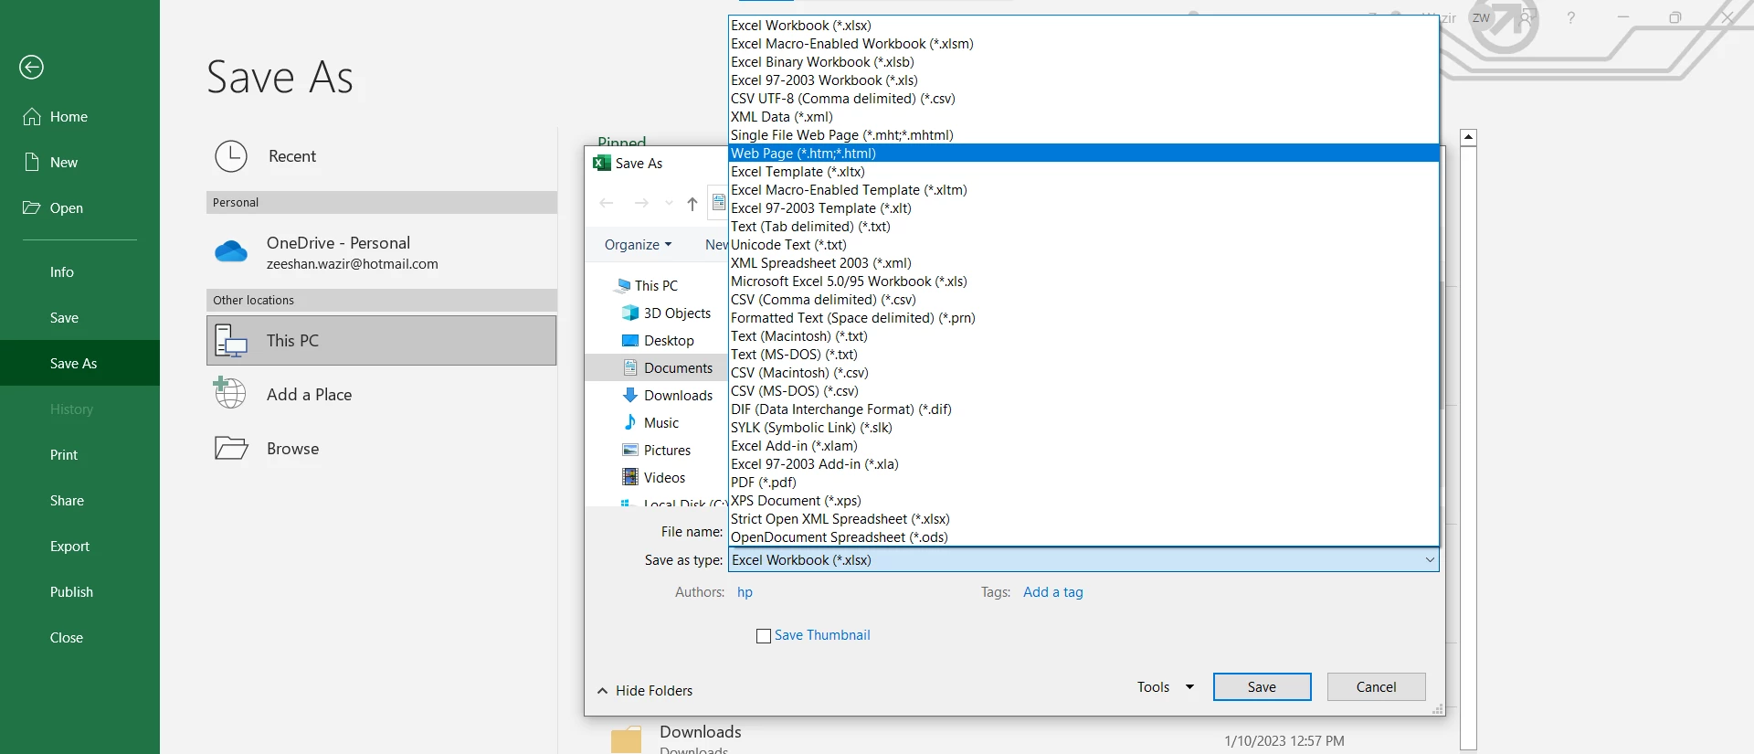This screenshot has height=754, width=1754.
Task: Click the New document icon
Action: pos(32,162)
